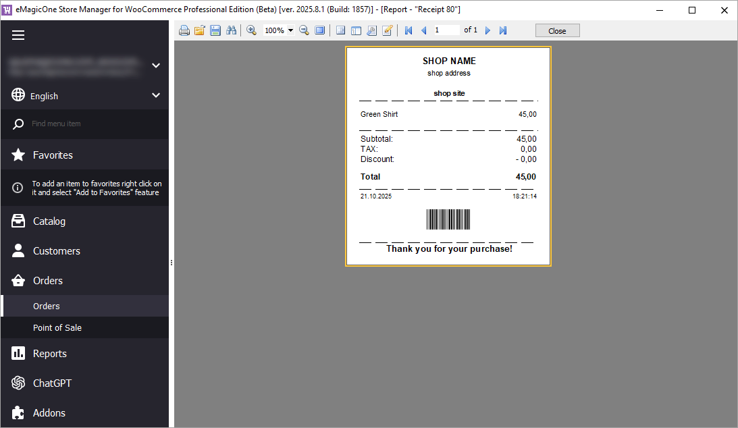Click the page number input field
This screenshot has height=428, width=738.
tap(446, 30)
